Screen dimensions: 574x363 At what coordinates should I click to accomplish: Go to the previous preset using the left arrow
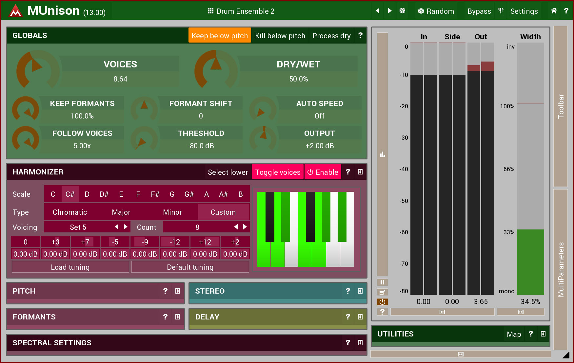pos(378,11)
